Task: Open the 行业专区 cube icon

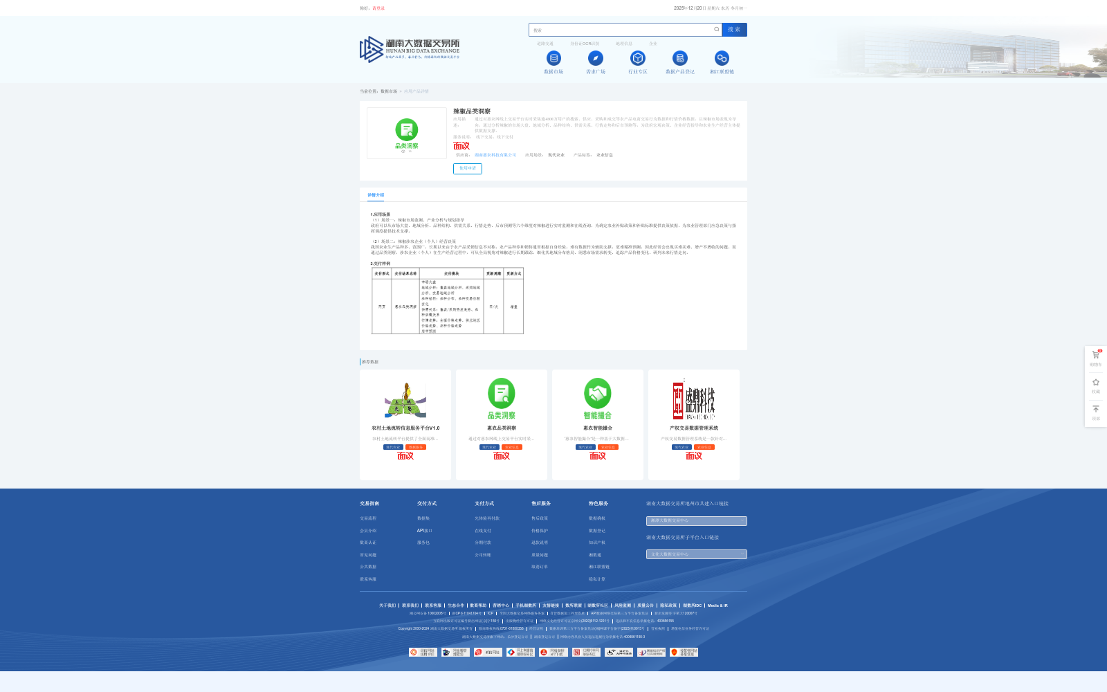Action: (638, 58)
